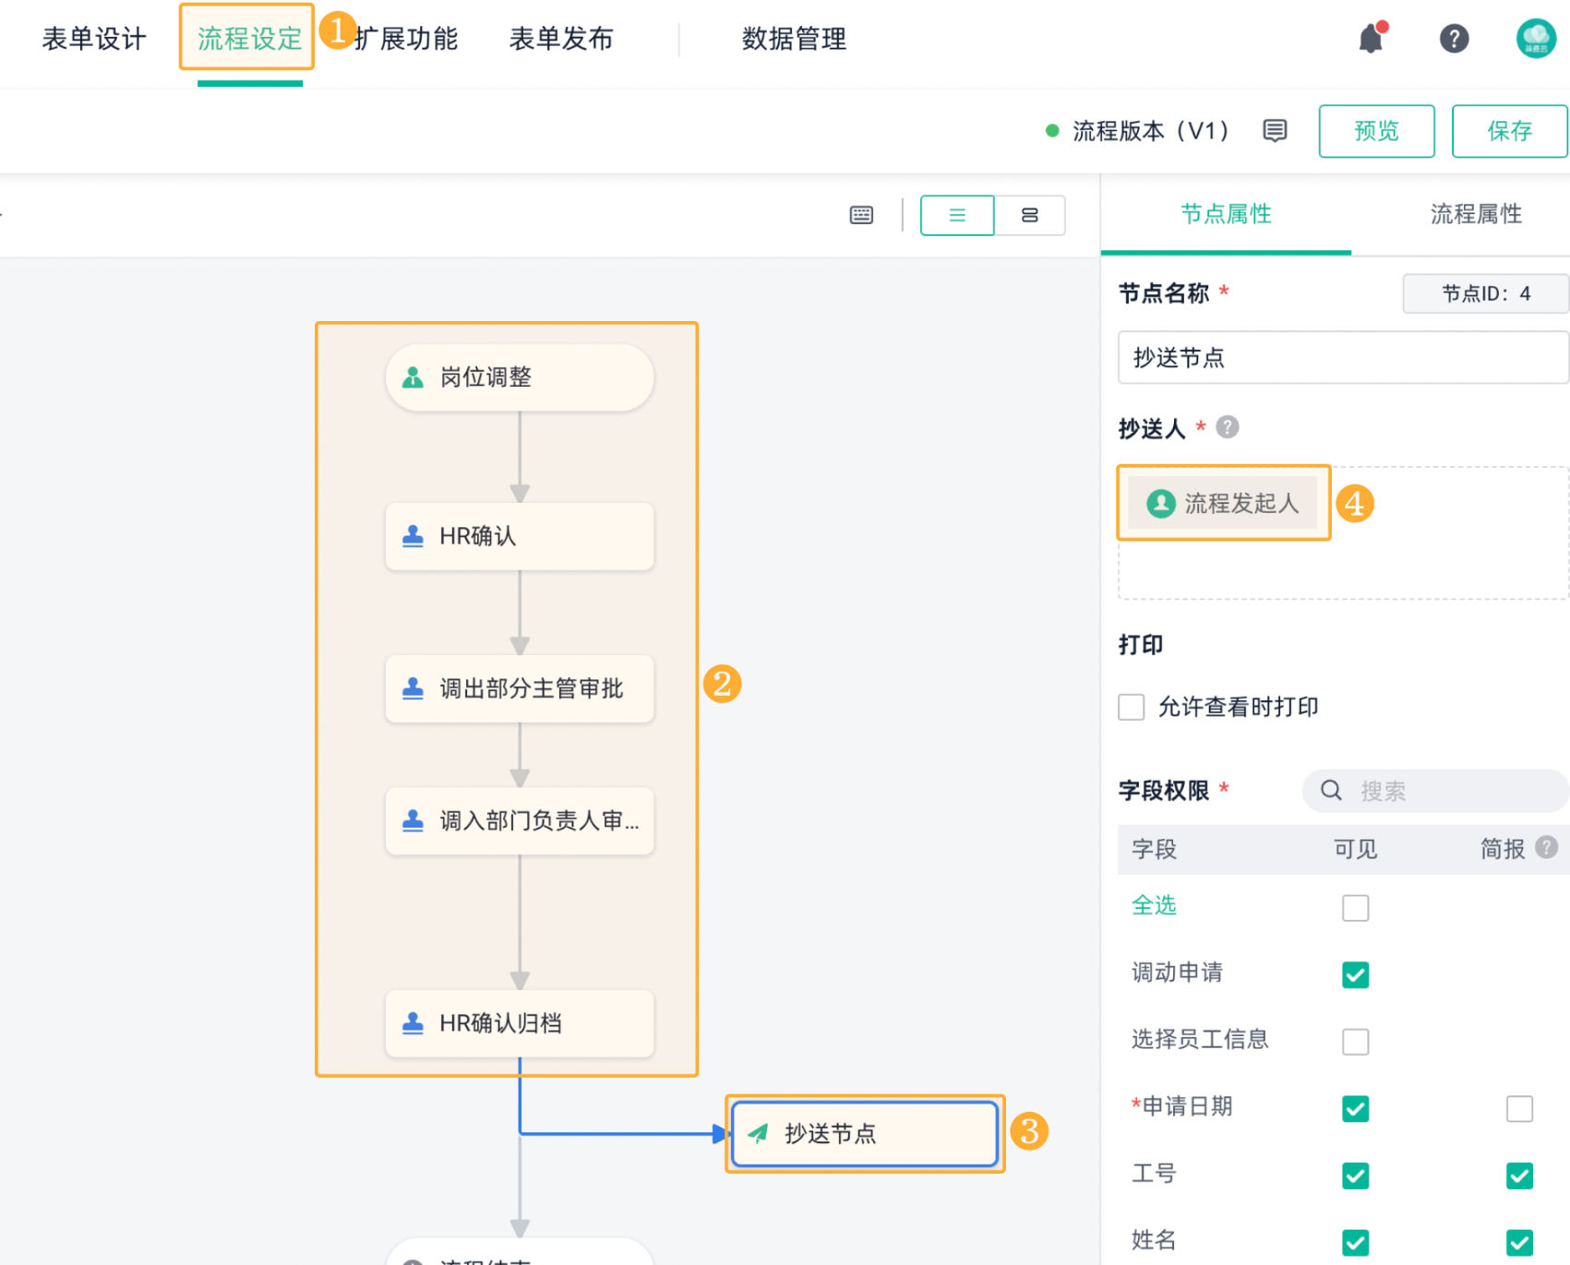Toggle the 全选 visible checkbox

[1355, 908]
